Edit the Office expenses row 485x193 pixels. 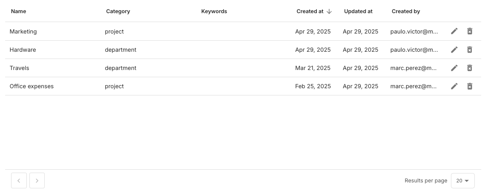click(x=454, y=86)
